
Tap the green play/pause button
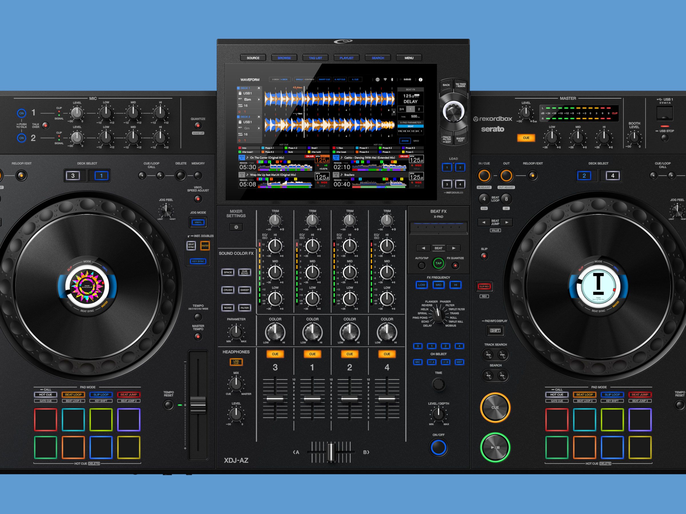[495, 447]
